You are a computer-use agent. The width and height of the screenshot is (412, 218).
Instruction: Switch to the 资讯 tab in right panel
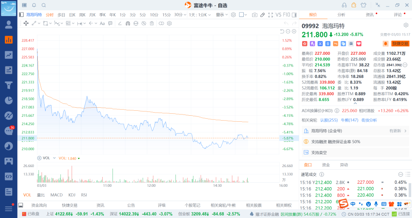pyautogui.click(x=370, y=15)
